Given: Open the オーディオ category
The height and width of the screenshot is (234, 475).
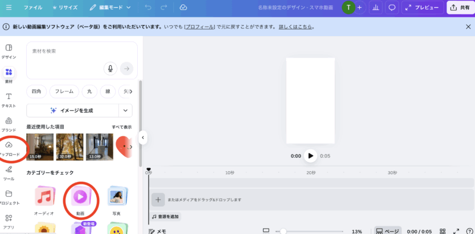Looking at the screenshot, I should [44, 200].
